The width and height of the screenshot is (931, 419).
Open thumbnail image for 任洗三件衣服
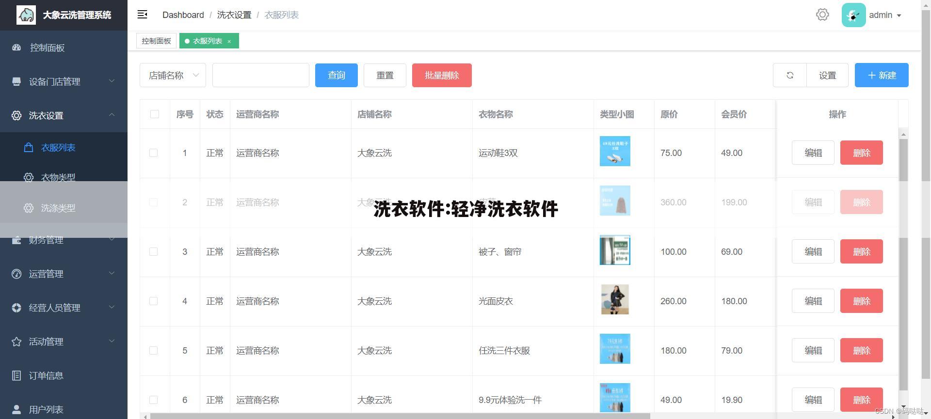615,349
